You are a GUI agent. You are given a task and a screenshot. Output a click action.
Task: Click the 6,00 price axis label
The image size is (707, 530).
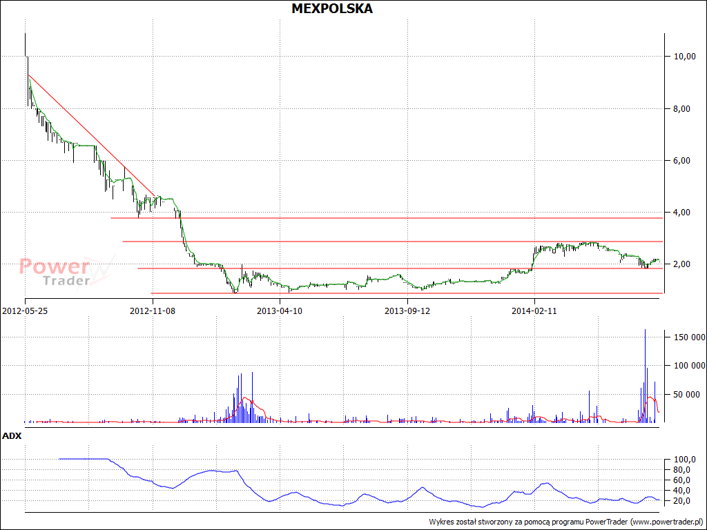pos(683,160)
